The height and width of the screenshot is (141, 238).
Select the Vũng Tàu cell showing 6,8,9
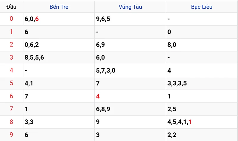[x=104, y=109]
